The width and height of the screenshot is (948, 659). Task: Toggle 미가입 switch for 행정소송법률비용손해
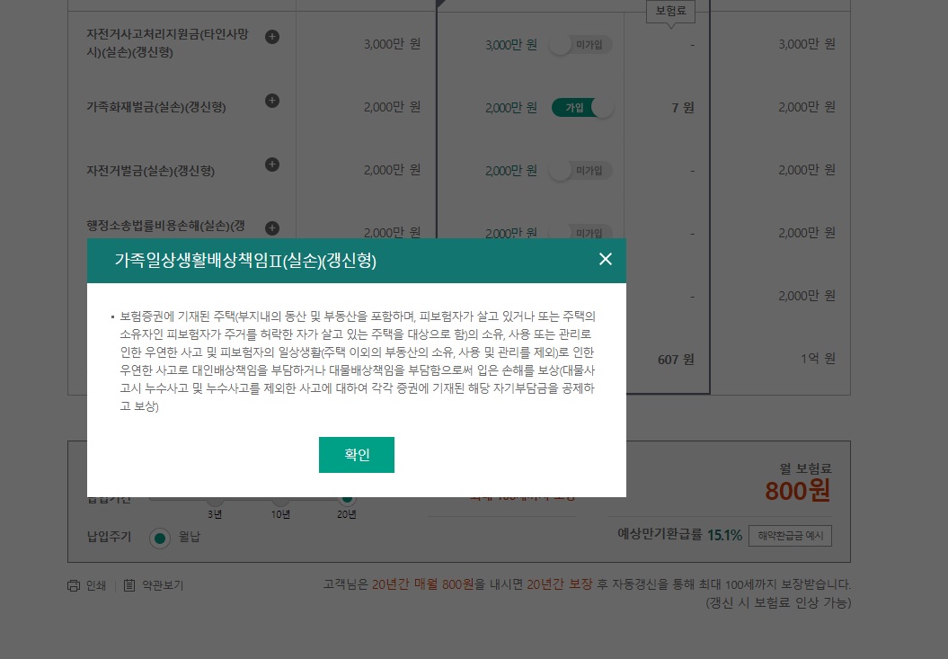click(581, 232)
